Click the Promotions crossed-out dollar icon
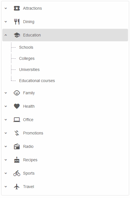This screenshot has height=198, width=130. tap(17, 133)
